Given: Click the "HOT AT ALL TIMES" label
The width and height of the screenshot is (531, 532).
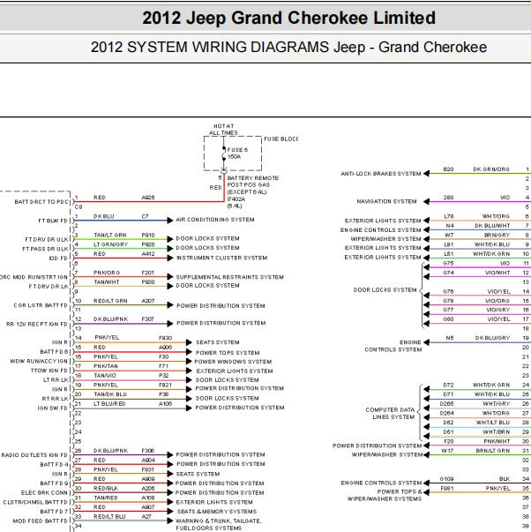Looking at the screenshot, I should pyautogui.click(x=223, y=130).
